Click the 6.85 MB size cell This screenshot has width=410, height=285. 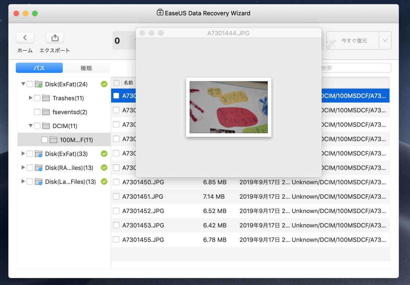pyautogui.click(x=215, y=182)
